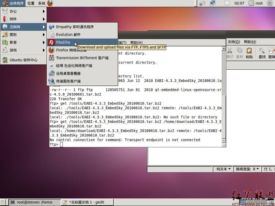Open the 纯文本 syntax dropdown in gedit
Image resolution: width=275 pixels, height=206 pixels.
223,169
